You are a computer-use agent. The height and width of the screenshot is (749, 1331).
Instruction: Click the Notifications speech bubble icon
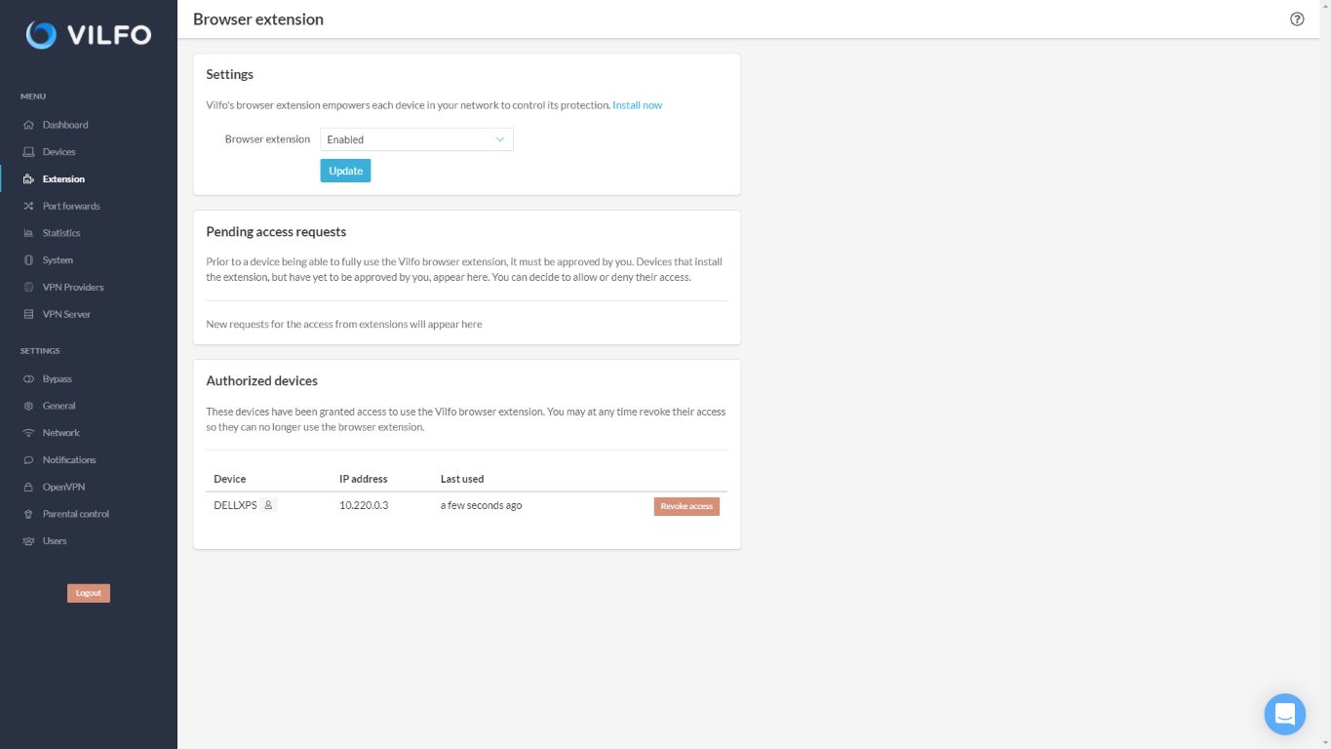point(28,459)
